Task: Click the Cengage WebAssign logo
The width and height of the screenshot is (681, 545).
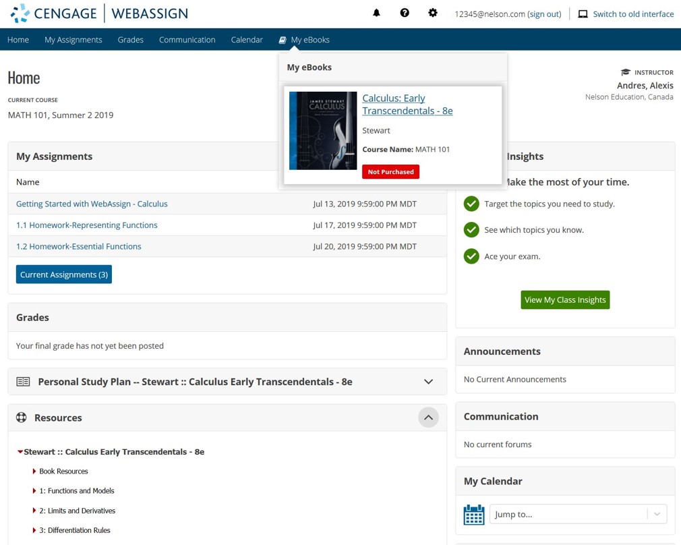Action: (100, 13)
